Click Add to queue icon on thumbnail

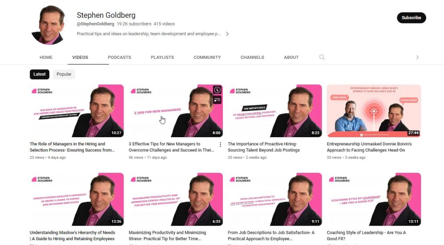217,100
